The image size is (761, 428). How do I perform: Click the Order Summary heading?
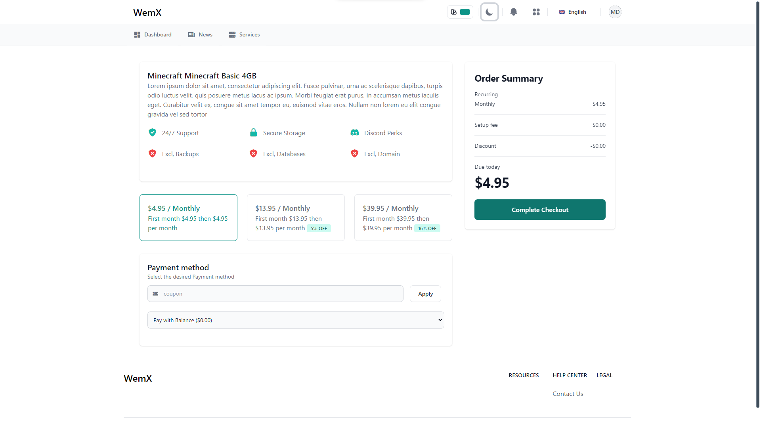click(x=509, y=78)
